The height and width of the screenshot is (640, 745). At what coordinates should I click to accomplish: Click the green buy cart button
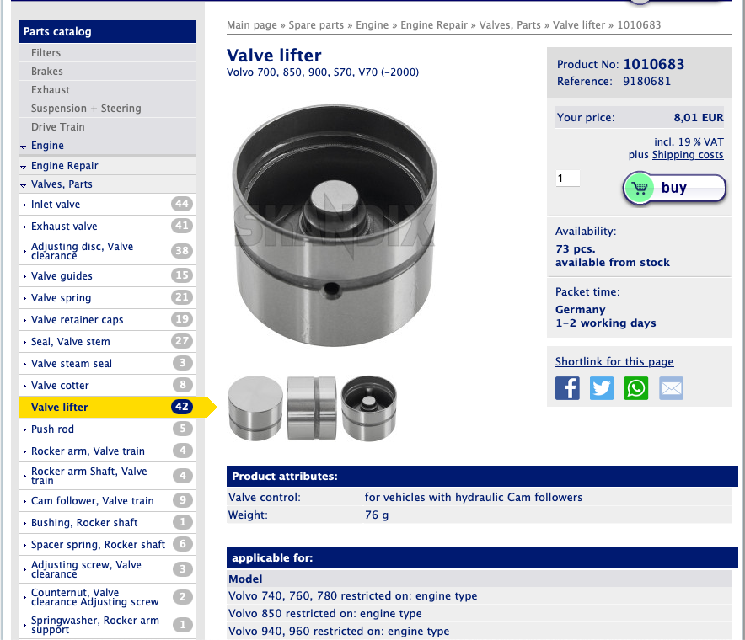tap(674, 189)
